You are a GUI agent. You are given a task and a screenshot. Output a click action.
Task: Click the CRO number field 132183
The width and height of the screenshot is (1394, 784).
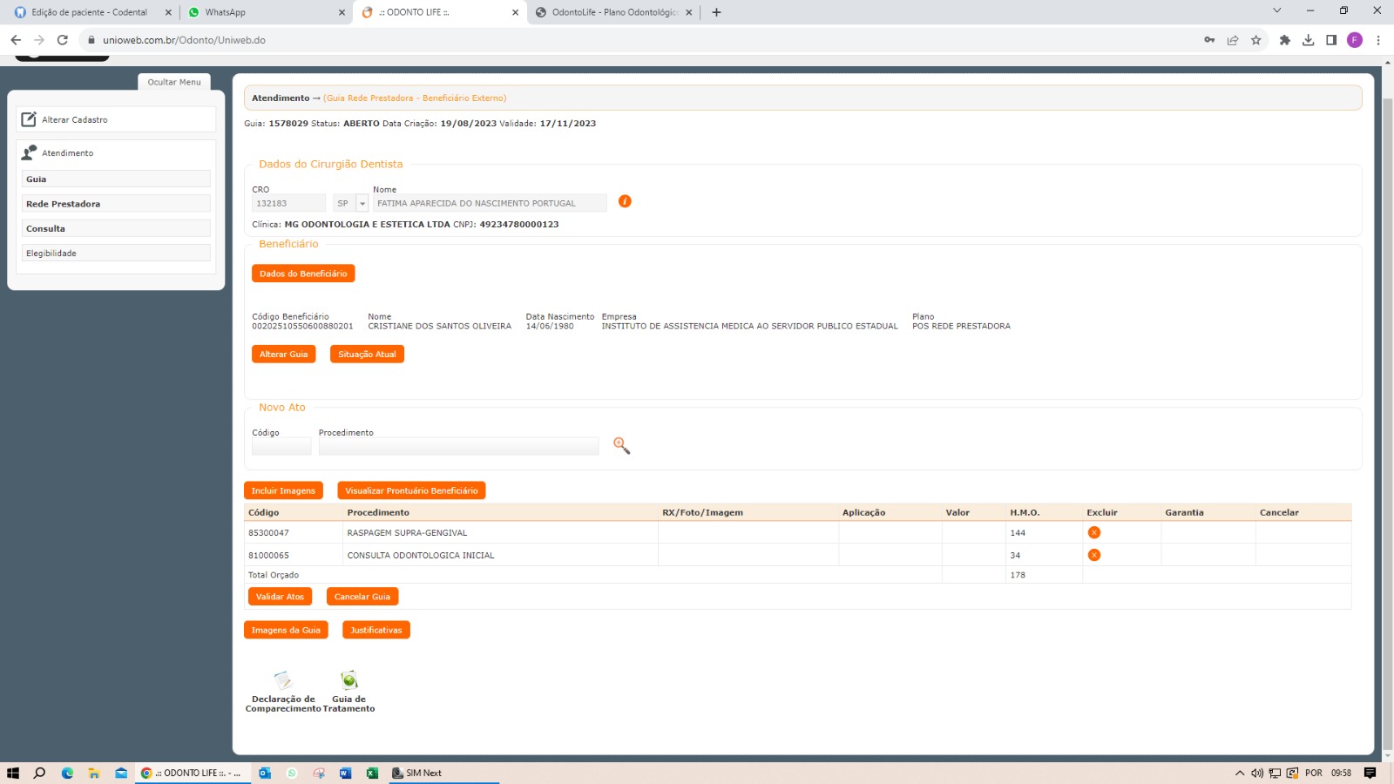(x=288, y=203)
